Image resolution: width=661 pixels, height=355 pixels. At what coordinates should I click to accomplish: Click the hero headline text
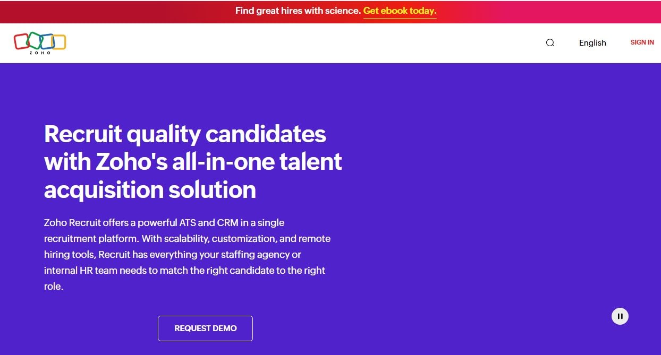[193, 162]
